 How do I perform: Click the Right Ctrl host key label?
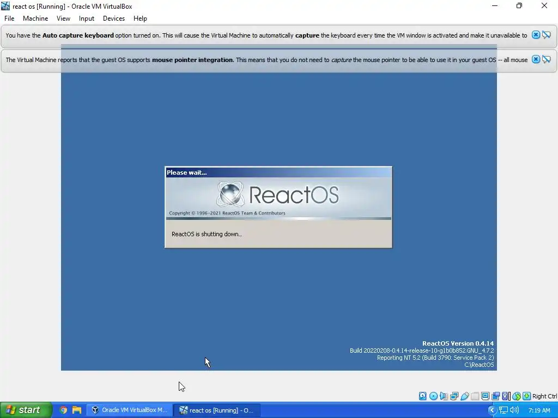click(544, 396)
